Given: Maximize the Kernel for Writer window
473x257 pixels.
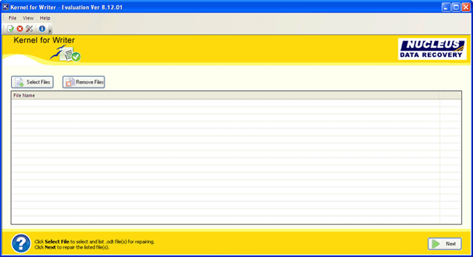Looking at the screenshot, I should click(456, 7).
